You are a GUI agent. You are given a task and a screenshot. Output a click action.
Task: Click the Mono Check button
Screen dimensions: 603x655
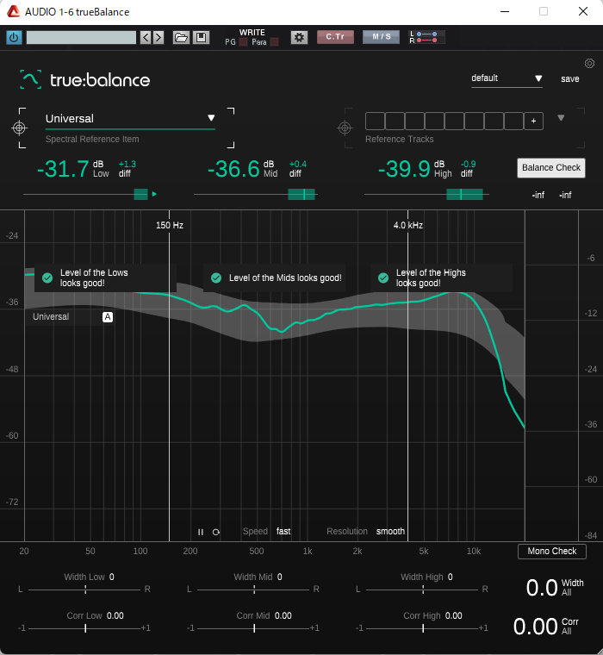[x=552, y=552]
